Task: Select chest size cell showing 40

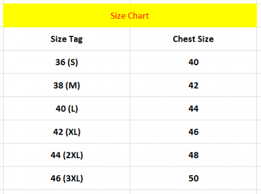Action: pos(193,62)
